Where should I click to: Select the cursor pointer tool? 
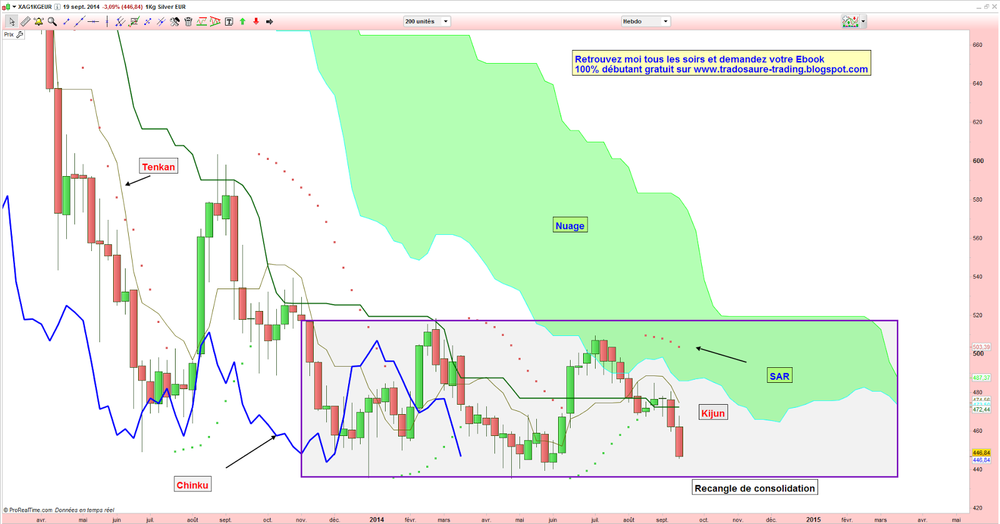tap(11, 21)
